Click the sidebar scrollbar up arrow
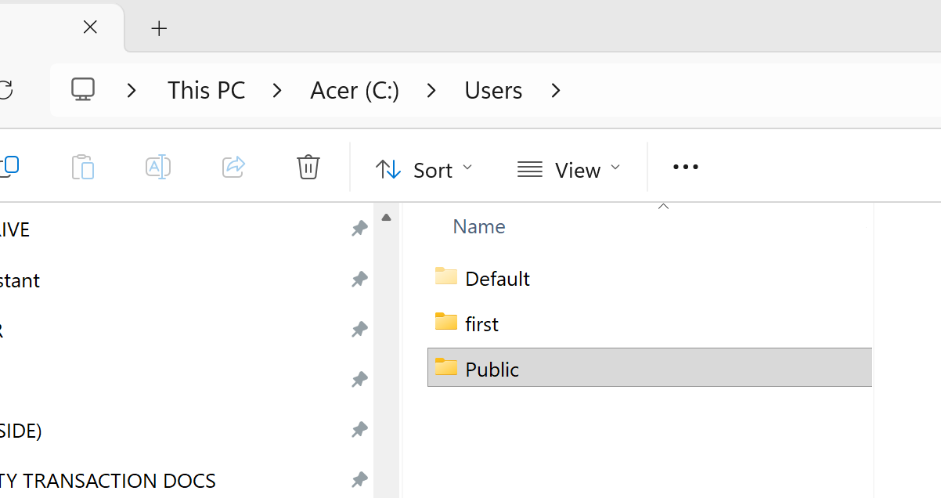The image size is (941, 498). (x=386, y=218)
